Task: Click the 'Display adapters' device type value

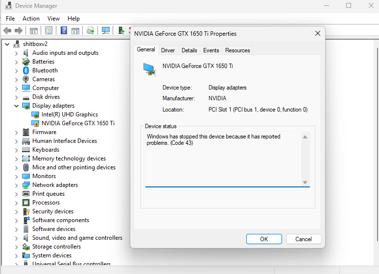Action: coord(227,88)
